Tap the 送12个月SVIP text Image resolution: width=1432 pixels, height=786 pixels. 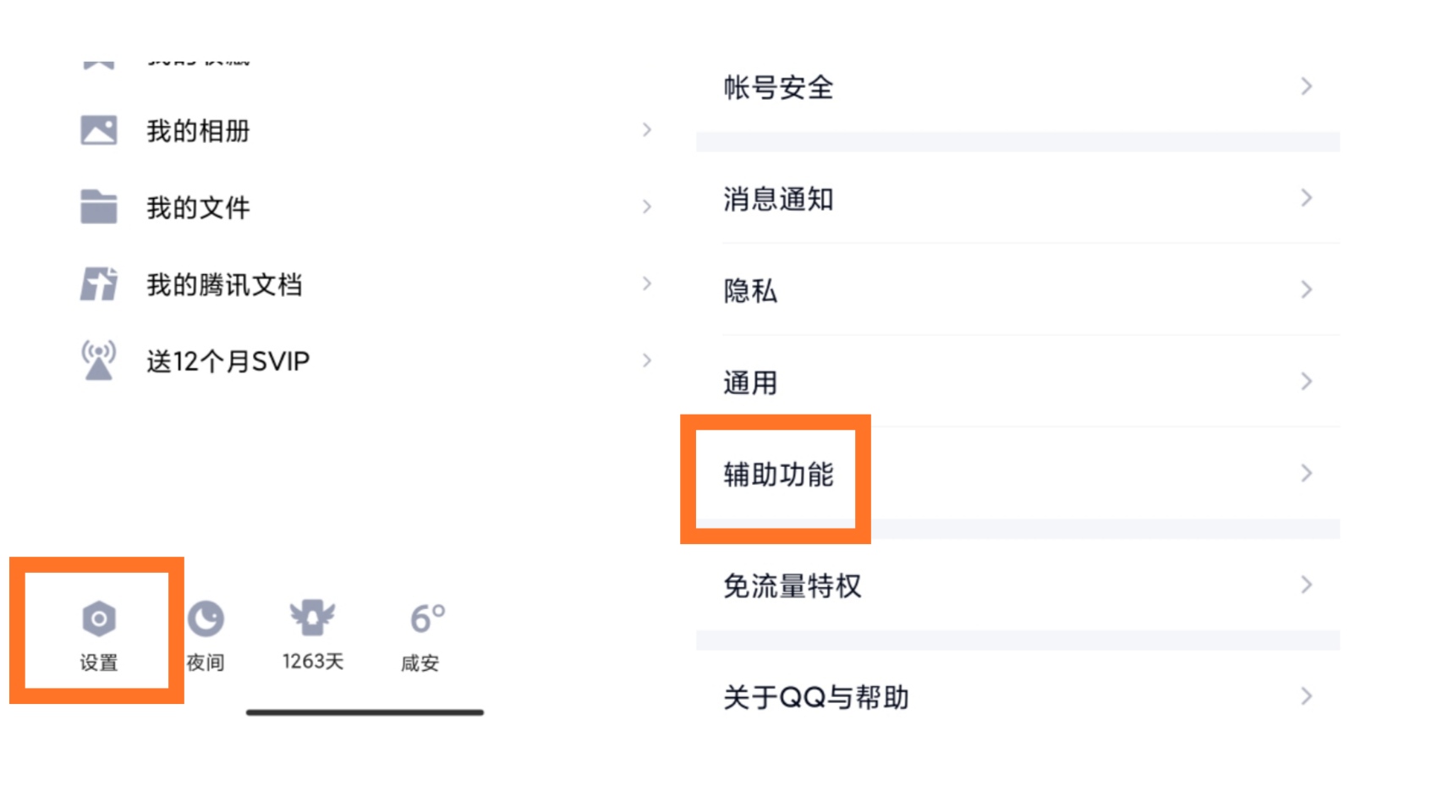pyautogui.click(x=228, y=361)
